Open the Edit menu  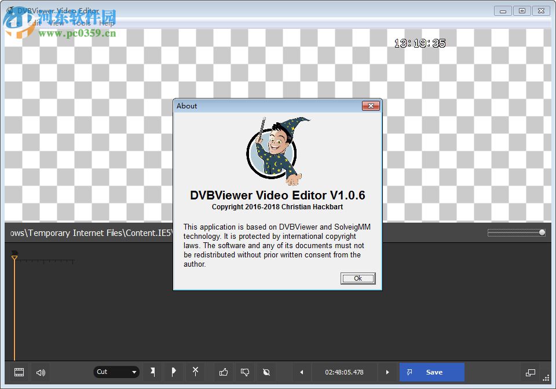pos(36,23)
